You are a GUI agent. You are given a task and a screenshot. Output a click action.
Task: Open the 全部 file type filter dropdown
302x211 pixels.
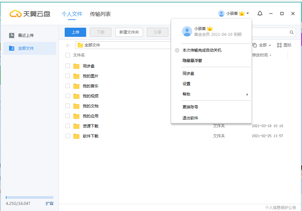pyautogui.click(x=265, y=45)
